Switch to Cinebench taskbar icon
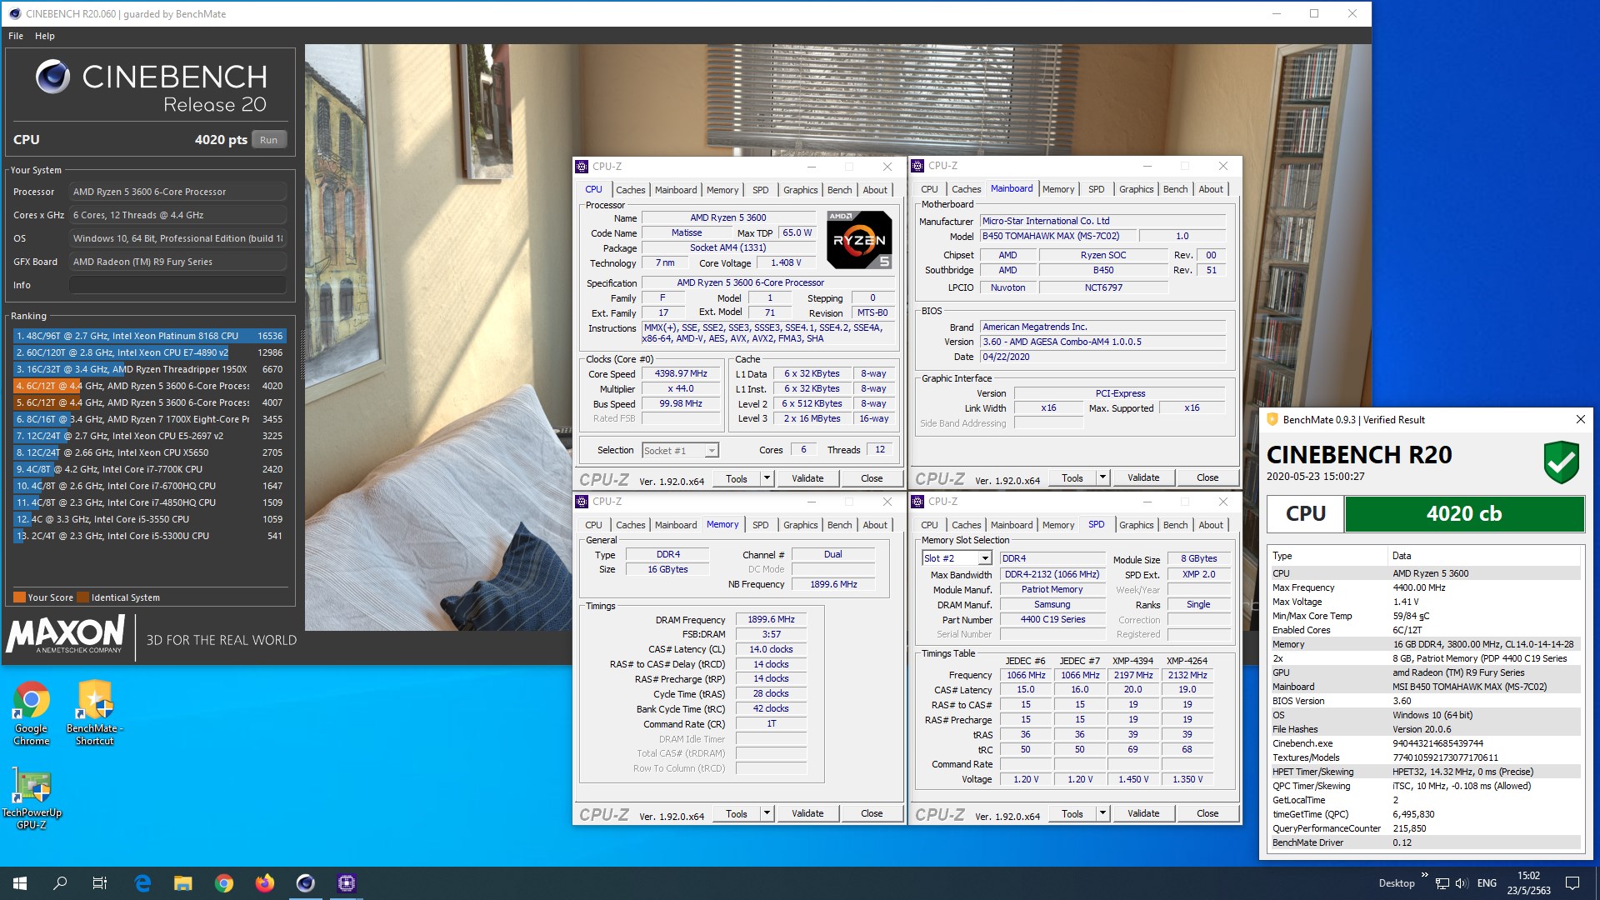 coord(306,883)
